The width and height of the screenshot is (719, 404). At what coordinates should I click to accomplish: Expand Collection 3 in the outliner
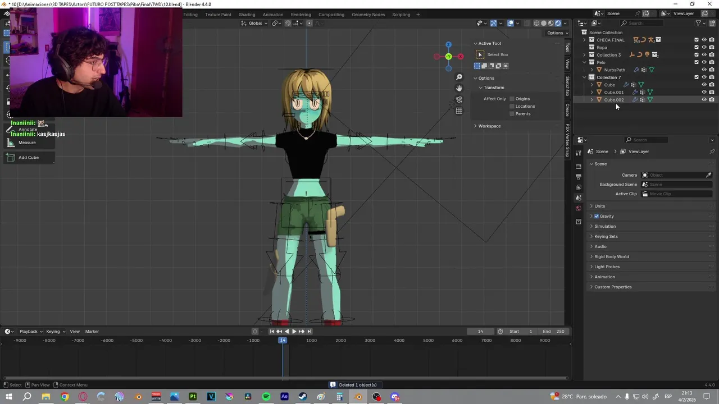(x=584, y=55)
